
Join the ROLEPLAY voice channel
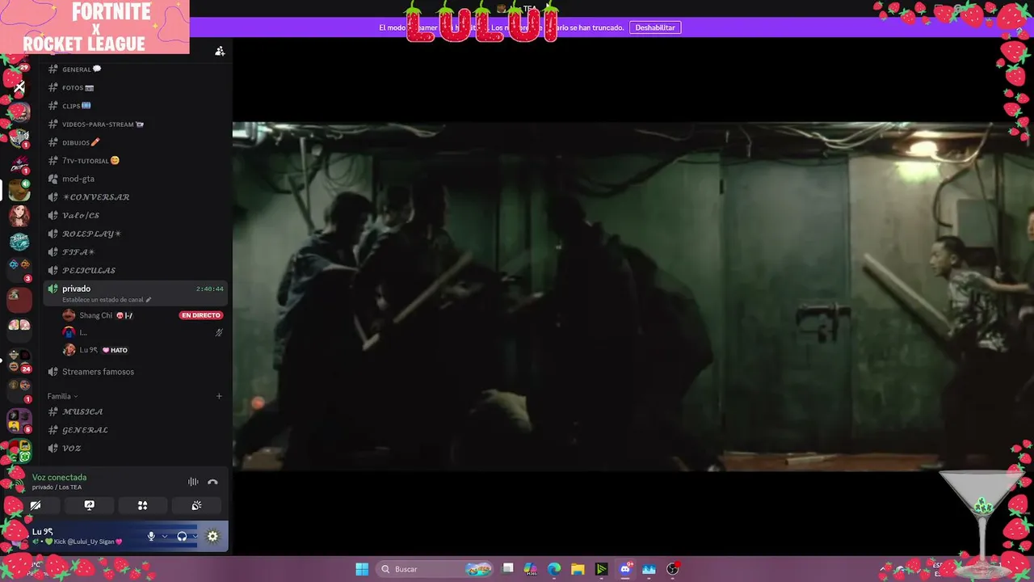click(134, 234)
